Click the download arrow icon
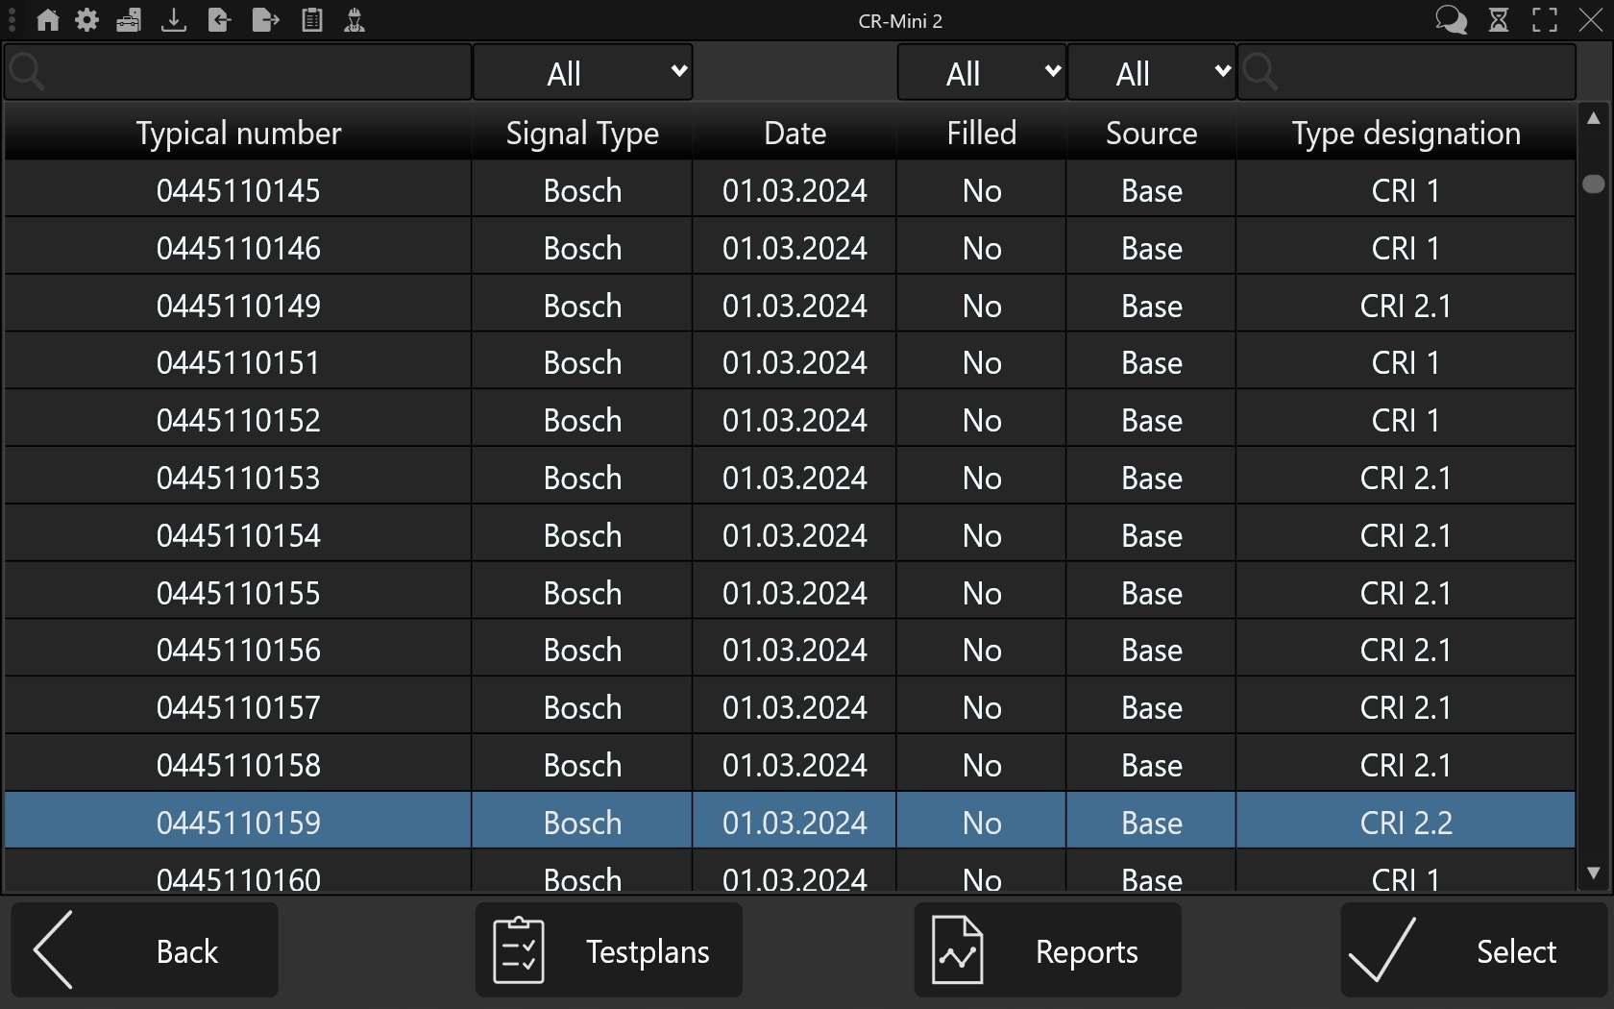 (174, 20)
